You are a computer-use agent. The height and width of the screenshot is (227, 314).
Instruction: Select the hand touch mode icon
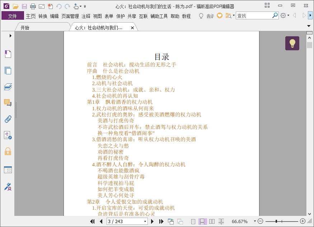76,6
